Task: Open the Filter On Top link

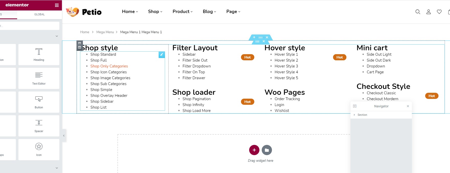Action: pos(194,72)
